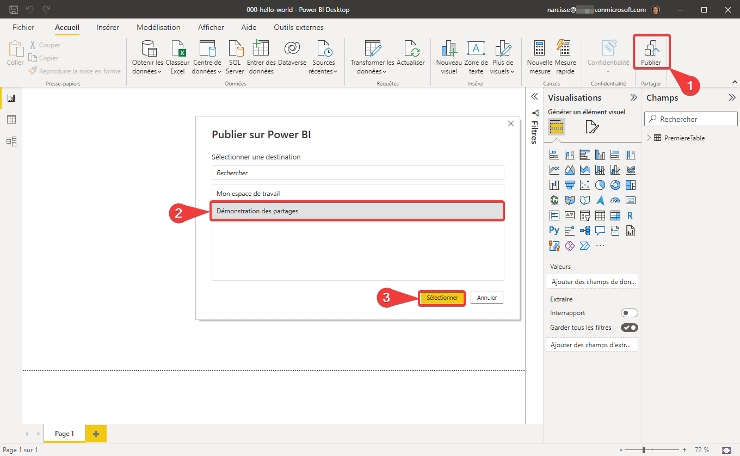Select the Q&A speech bubble visual
Viewport: 740px width, 456px height.
click(600, 231)
